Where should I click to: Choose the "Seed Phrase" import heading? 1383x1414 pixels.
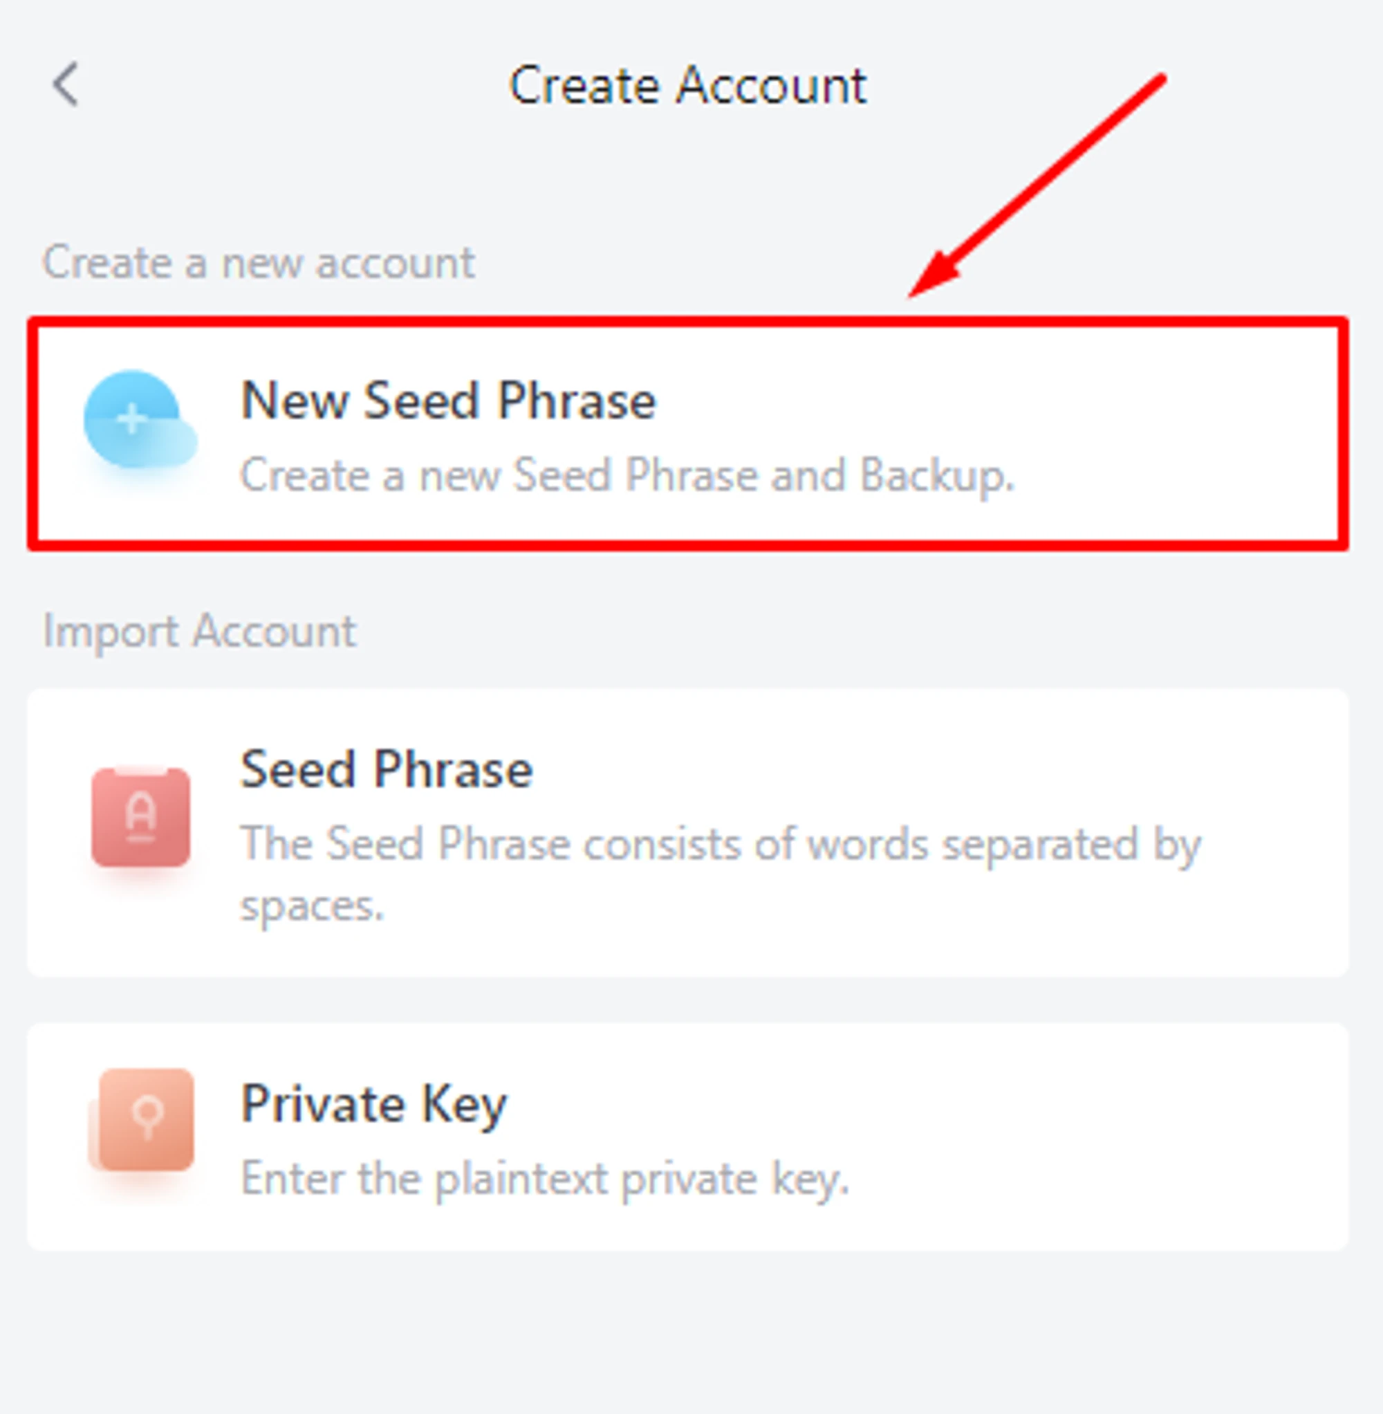pos(387,769)
